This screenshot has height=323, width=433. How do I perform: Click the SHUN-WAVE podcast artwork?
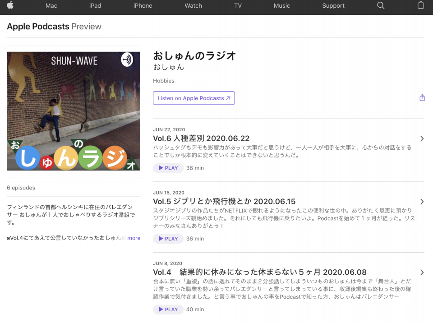[x=74, y=111]
